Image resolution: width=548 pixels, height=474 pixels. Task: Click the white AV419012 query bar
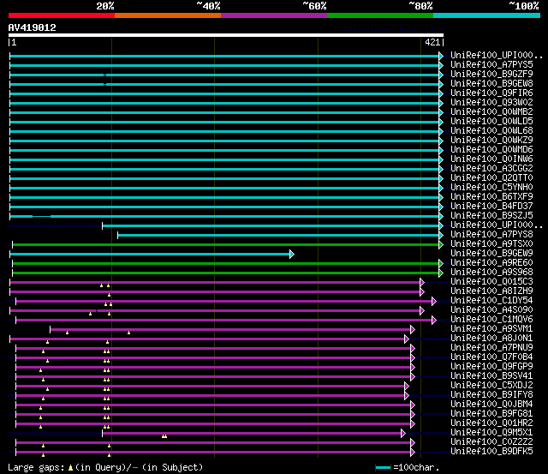[x=226, y=35]
